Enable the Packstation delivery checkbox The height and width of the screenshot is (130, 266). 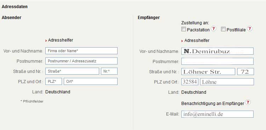(x=183, y=29)
